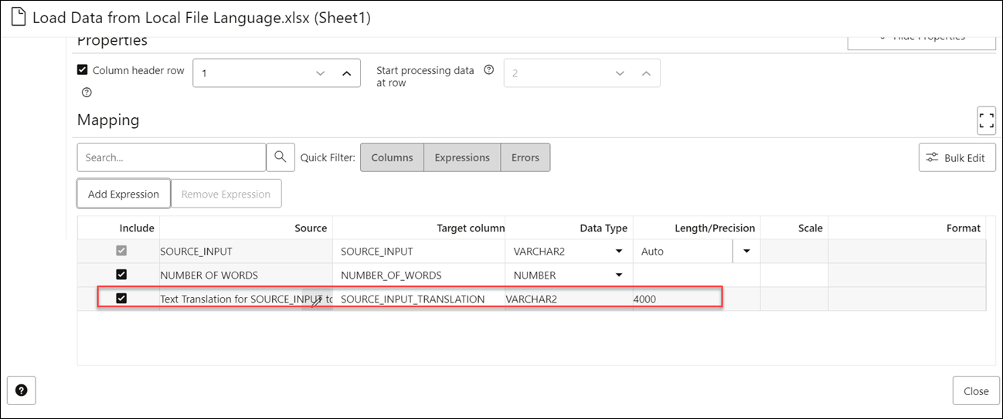Click into the Search mapping field
Screen dimensions: 1003x419
point(172,157)
